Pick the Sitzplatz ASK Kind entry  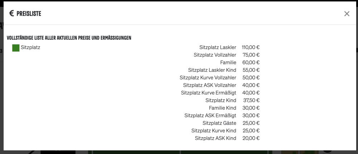point(216,138)
